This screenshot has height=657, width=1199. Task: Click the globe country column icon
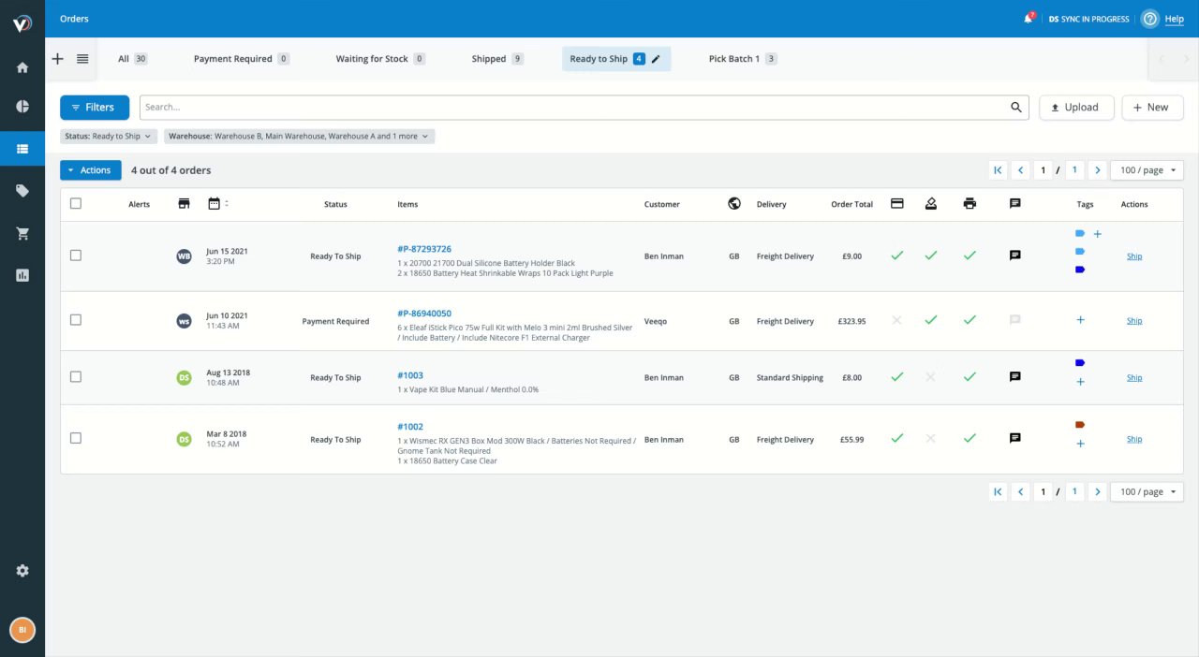pyautogui.click(x=734, y=203)
